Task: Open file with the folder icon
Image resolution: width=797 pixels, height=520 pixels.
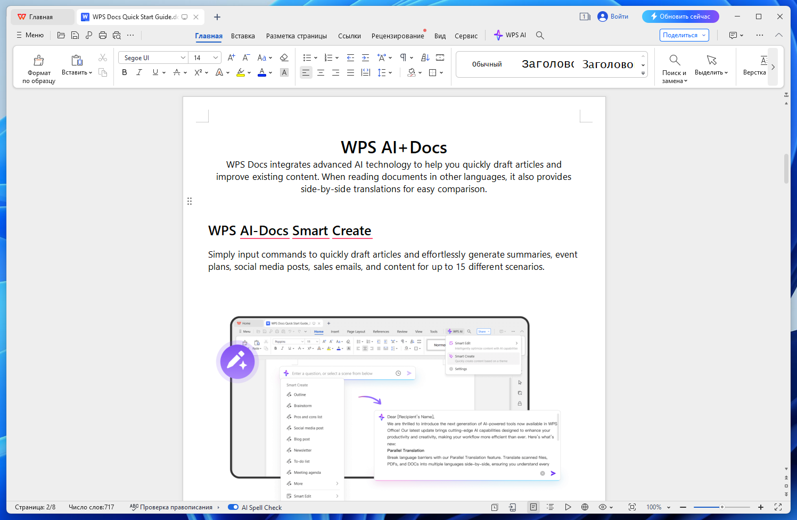Action: [61, 35]
